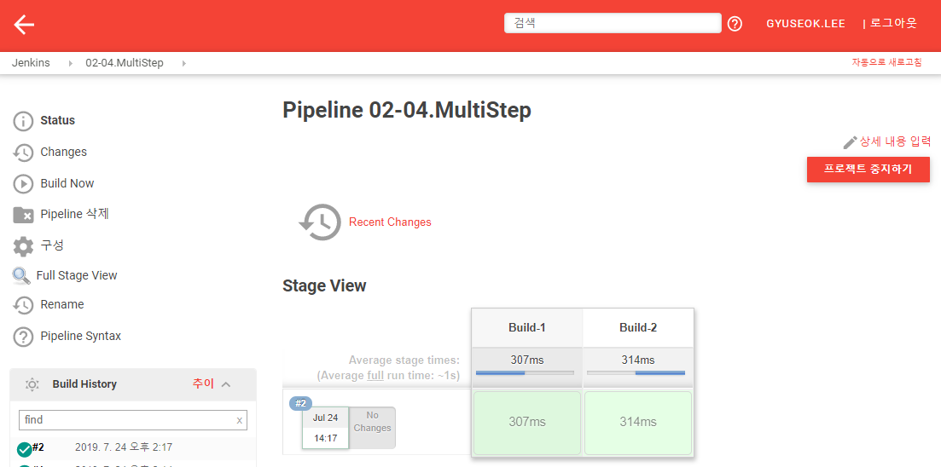Click the large Recent Changes clock icon
941x467 pixels.
pos(319,222)
